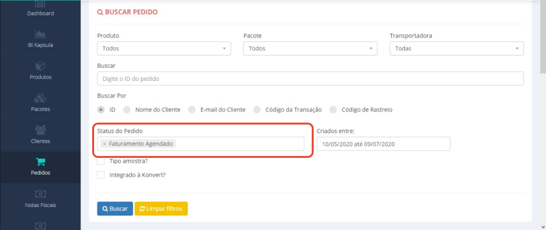Click the Buscar order ID input field
Viewport: 546px width, 230px height.
coord(310,79)
